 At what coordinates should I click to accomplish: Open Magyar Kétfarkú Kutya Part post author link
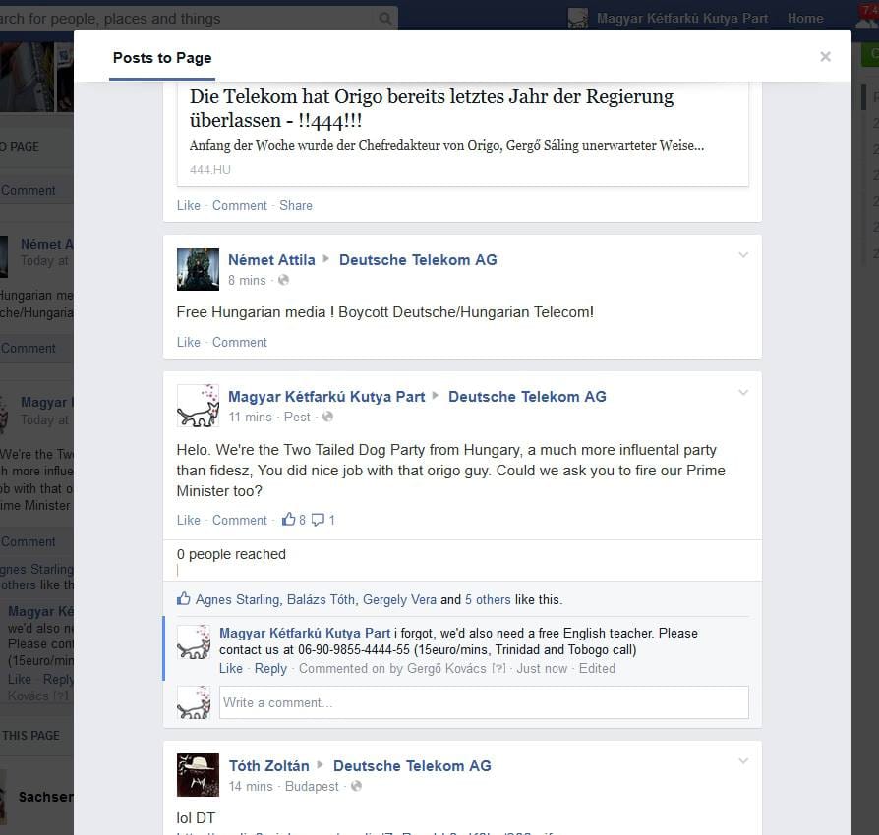pos(326,397)
